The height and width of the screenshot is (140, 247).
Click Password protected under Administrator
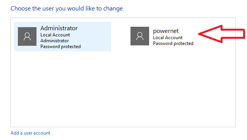pyautogui.click(x=61, y=47)
